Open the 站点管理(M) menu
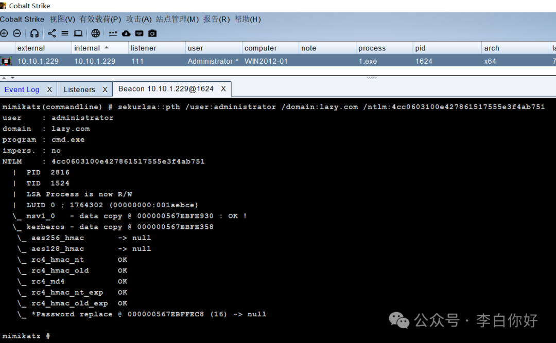Image resolution: width=556 pixels, height=343 pixels. [x=177, y=19]
